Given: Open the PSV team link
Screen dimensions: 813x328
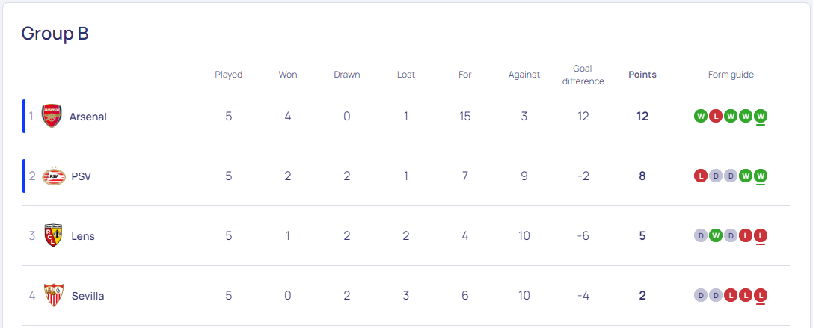Looking at the screenshot, I should point(82,176).
